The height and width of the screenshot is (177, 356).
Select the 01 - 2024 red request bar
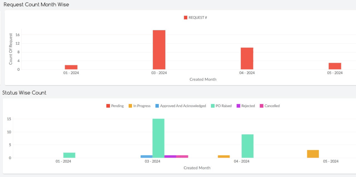coord(71,67)
